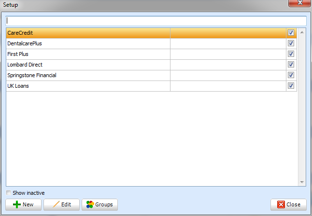This screenshot has height=216, width=312.
Task: Enable the Show inactive checkbox
Action: click(8, 193)
